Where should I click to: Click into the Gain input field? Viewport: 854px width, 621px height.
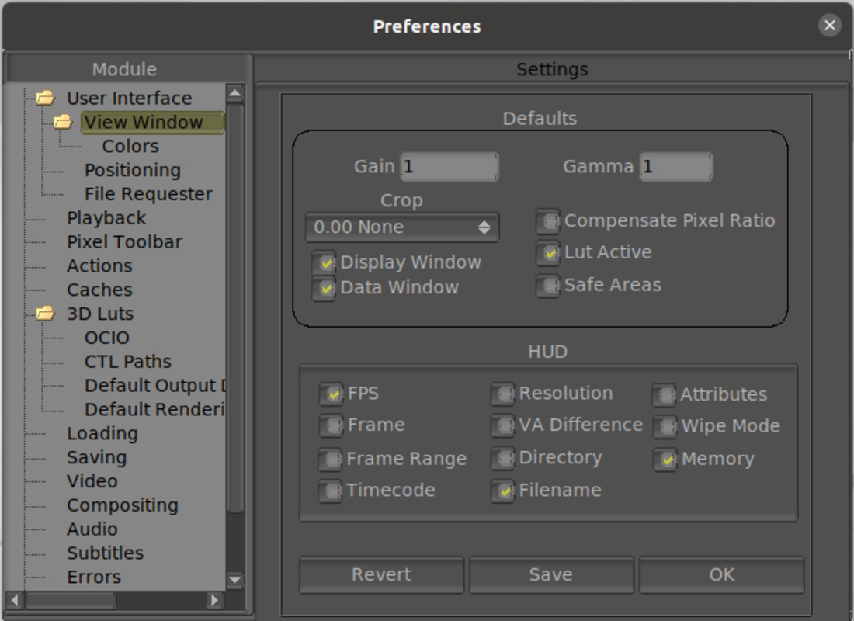(450, 167)
